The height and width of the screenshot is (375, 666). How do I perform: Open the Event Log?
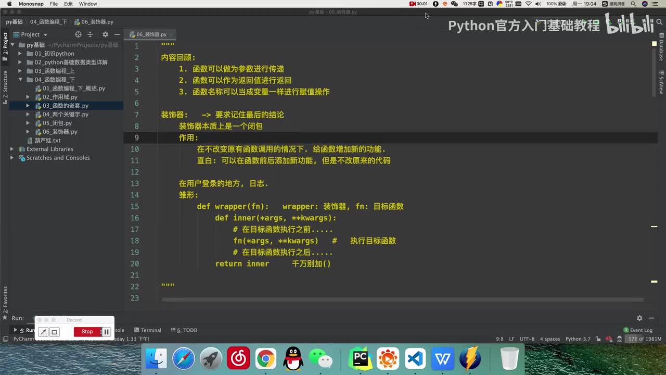[638, 330]
